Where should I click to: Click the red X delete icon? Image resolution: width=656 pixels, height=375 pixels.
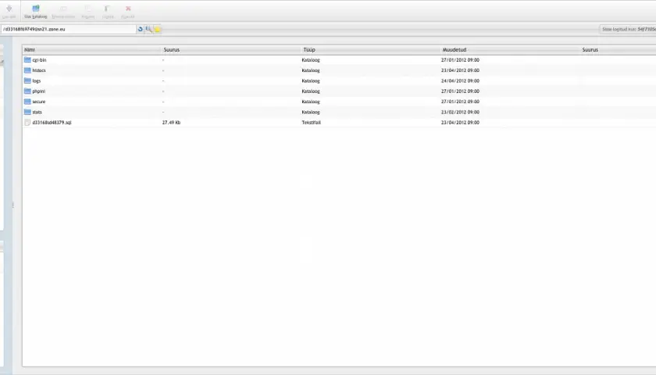click(x=128, y=9)
